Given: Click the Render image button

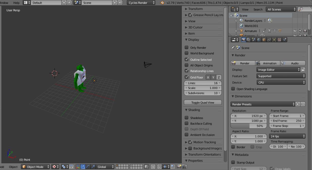Looking at the screenshot, I should 243,63.
